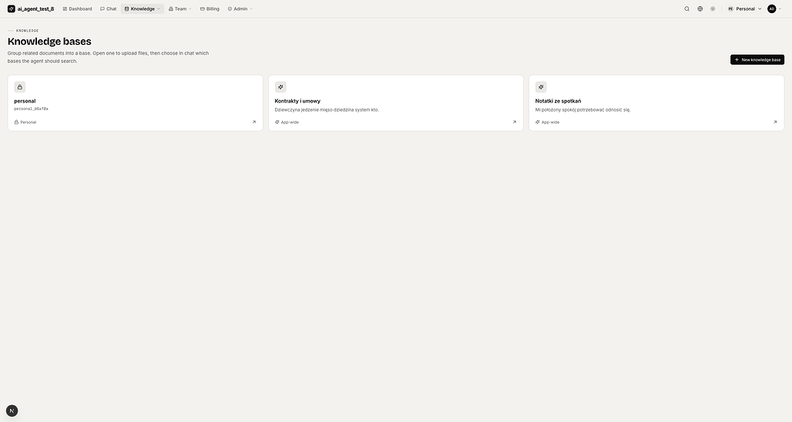
Task: Toggle the sun theme switcher icon
Action: (x=713, y=8)
